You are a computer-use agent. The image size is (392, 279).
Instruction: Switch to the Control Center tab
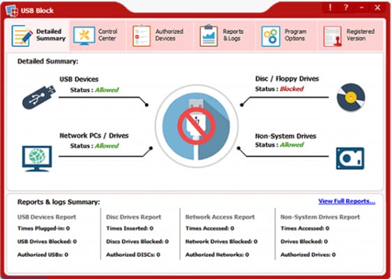tap(98, 35)
